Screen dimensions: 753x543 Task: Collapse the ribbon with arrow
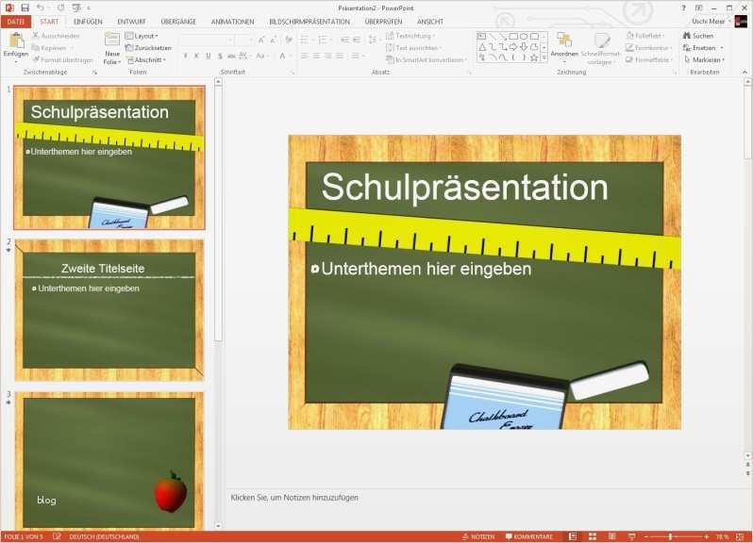(745, 72)
